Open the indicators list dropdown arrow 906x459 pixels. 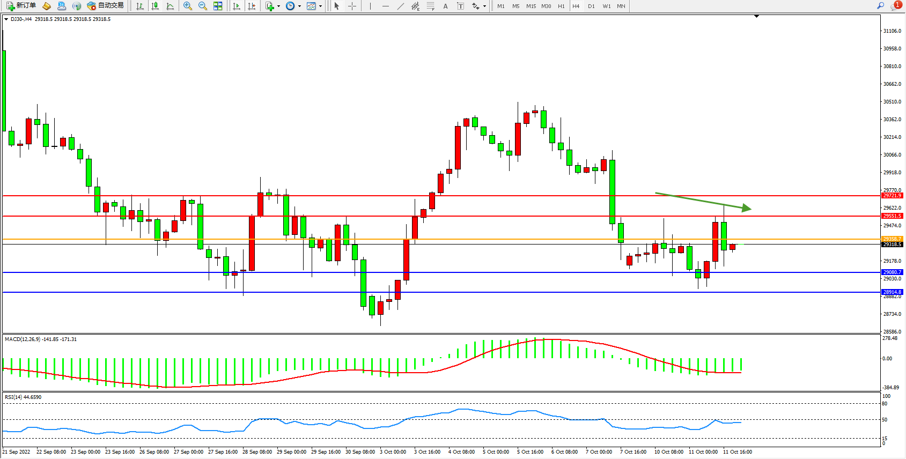coord(278,6)
